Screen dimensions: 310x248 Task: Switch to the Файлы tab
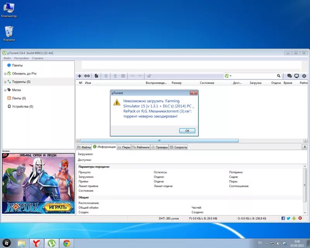[84, 147]
